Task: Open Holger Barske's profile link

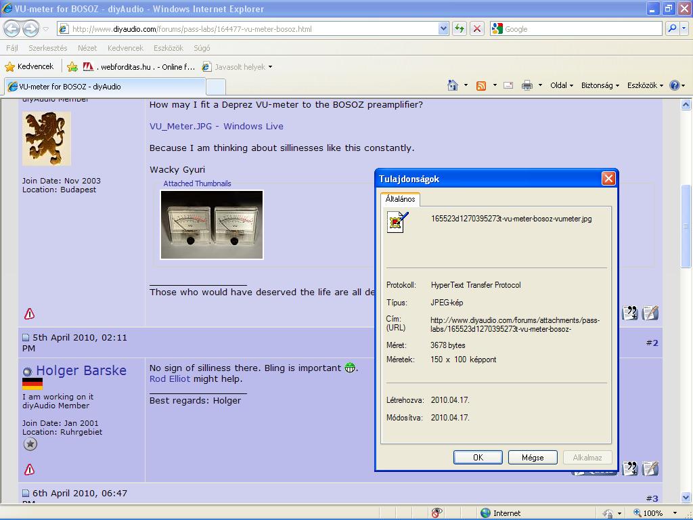Action: pos(81,370)
